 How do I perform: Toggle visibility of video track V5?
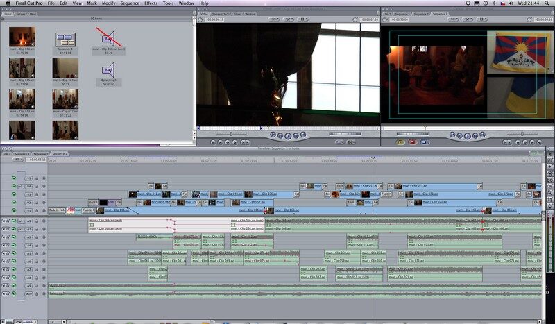tap(13, 178)
